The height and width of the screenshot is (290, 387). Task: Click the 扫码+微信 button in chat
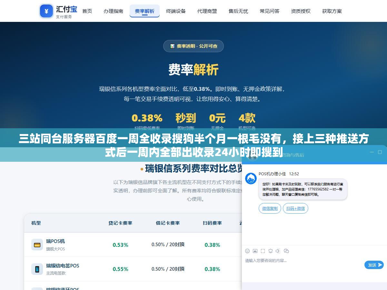295,208
